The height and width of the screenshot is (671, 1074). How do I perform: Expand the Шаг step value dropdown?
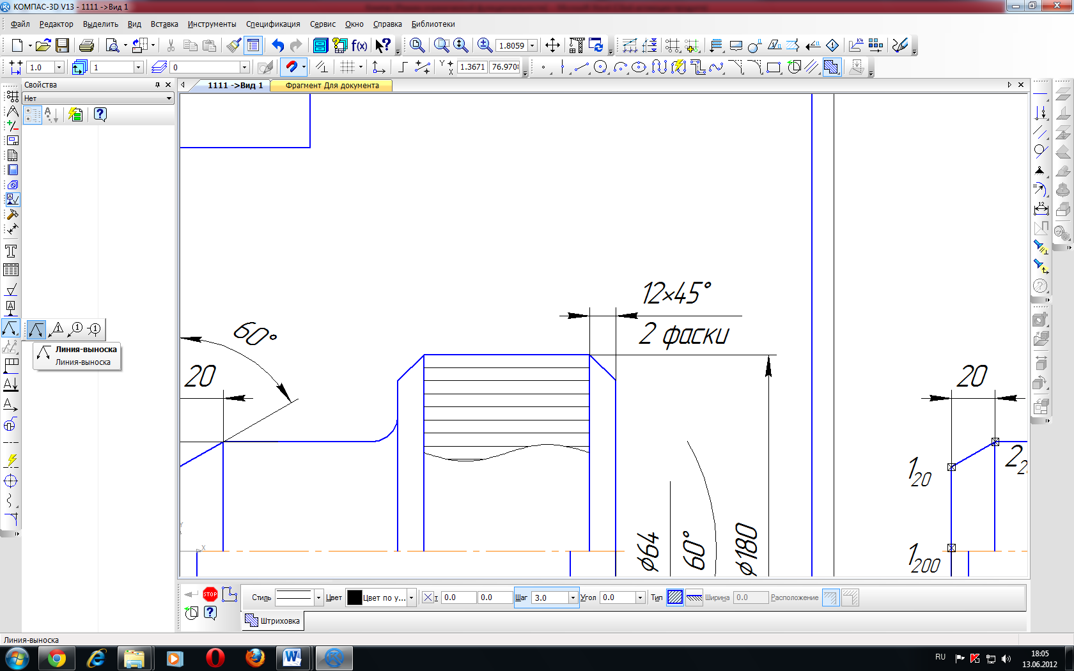click(x=573, y=598)
